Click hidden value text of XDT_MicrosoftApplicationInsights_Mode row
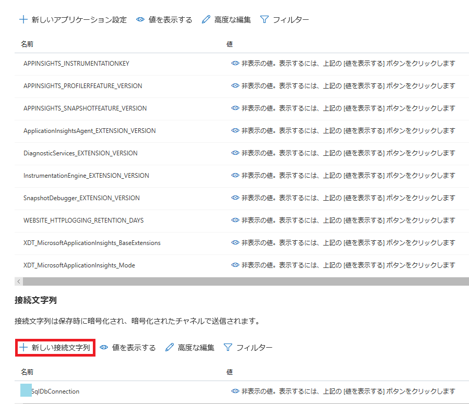Viewport: 469px width, 404px height. [348, 265]
